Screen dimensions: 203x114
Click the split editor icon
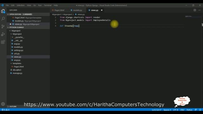pyautogui.click(x=195, y=10)
